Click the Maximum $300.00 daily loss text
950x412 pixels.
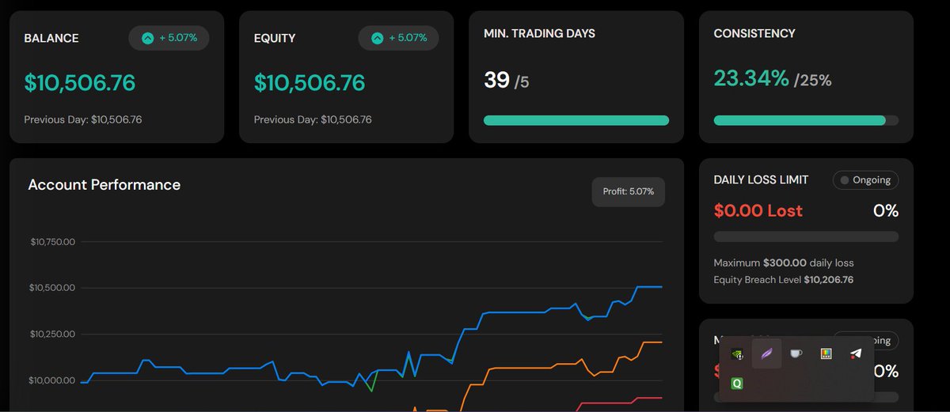[x=784, y=263]
